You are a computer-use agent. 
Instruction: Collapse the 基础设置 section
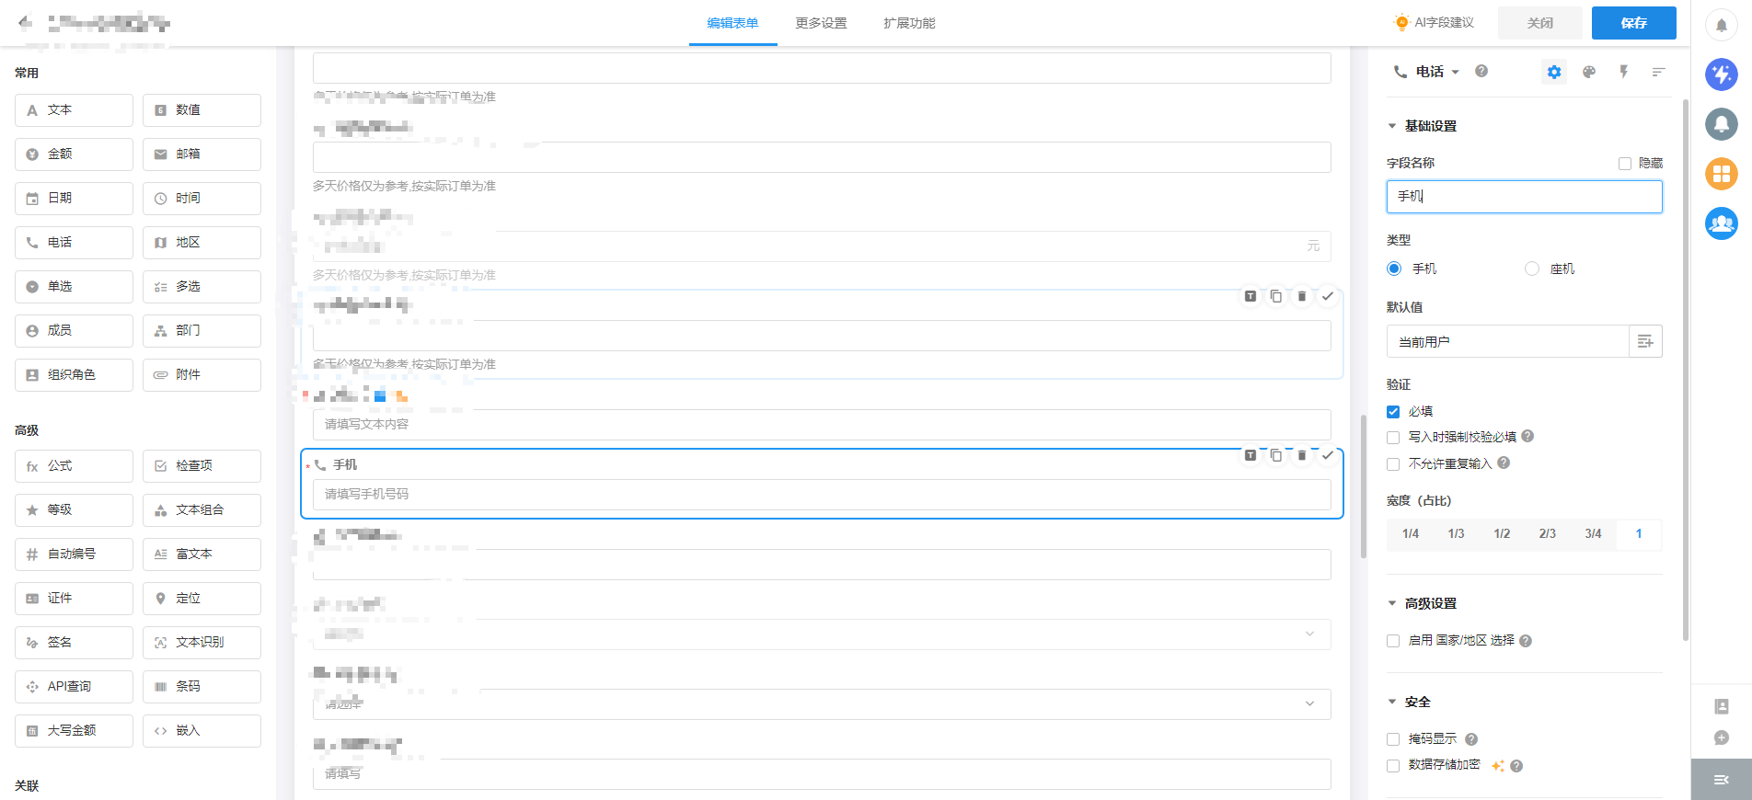pyautogui.click(x=1392, y=126)
